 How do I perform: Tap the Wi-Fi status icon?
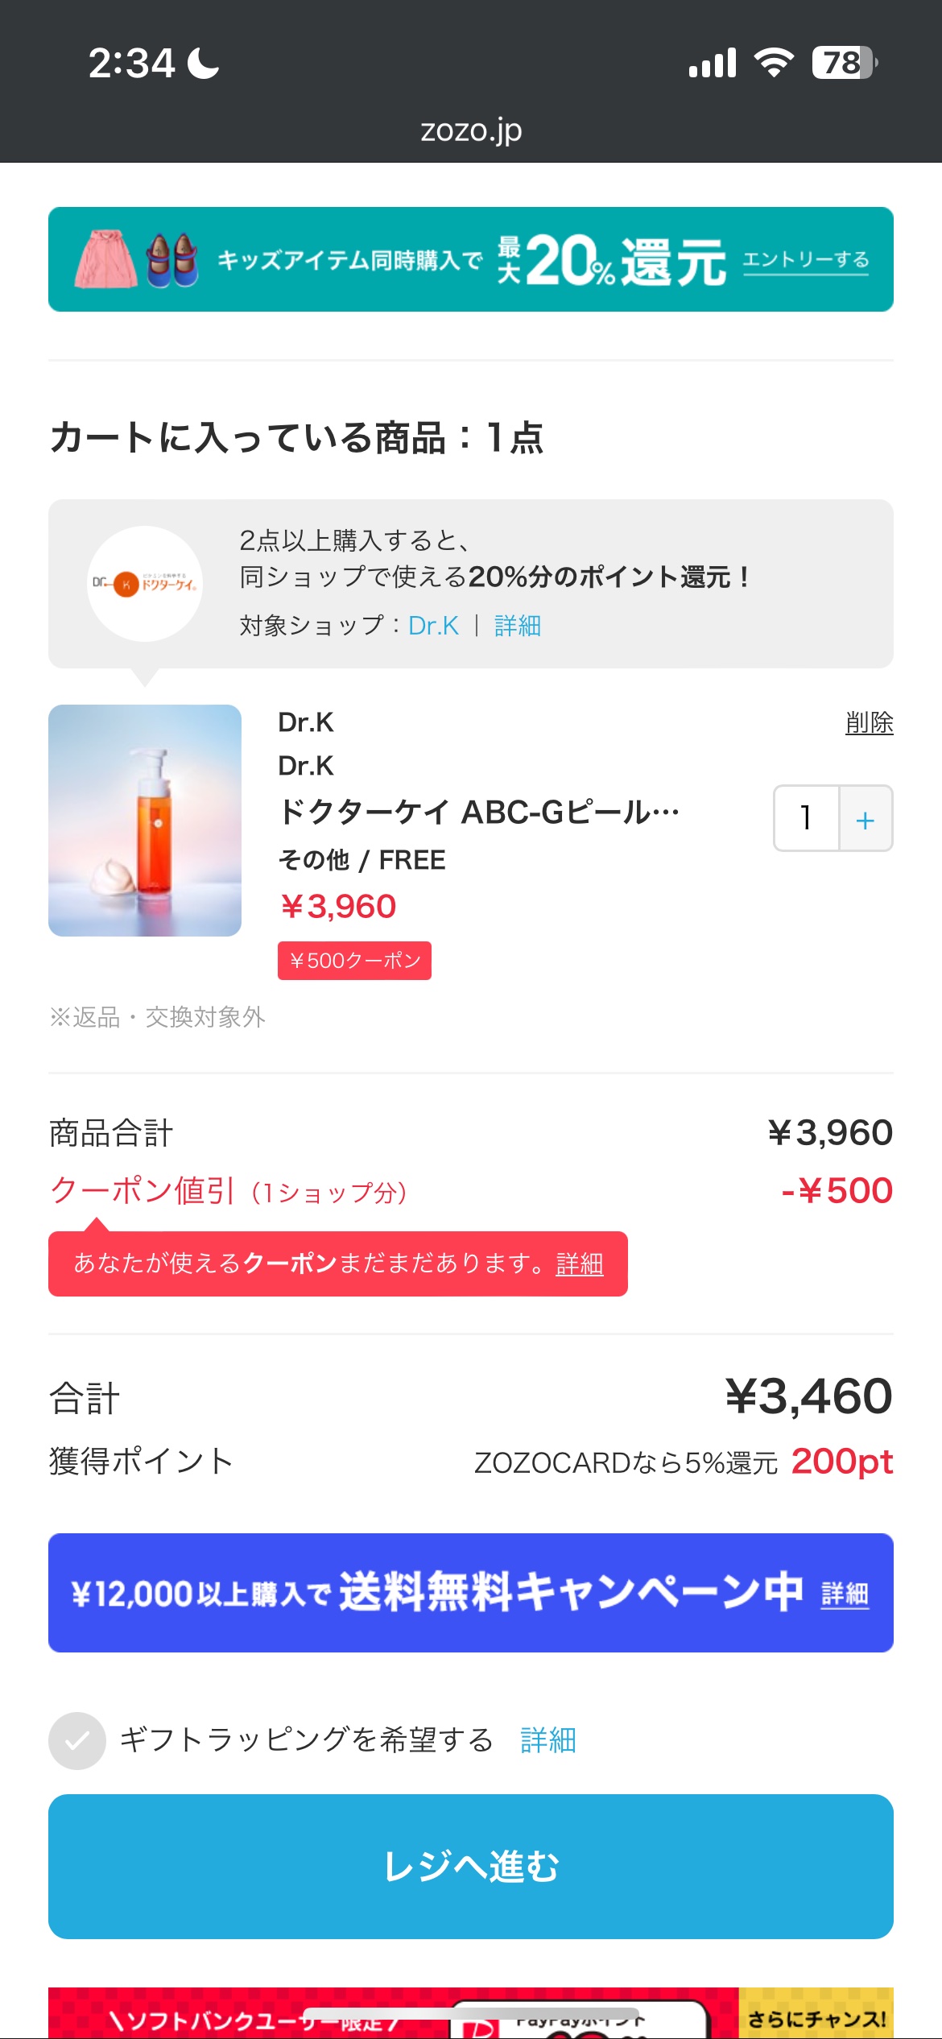tap(774, 63)
